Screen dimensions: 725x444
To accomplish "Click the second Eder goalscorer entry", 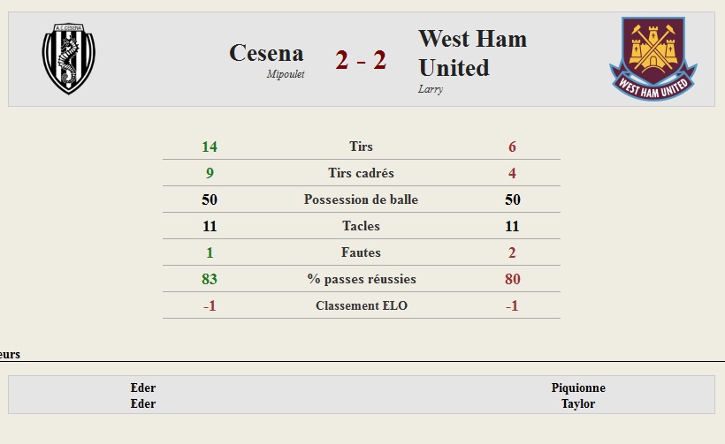I will coord(143,404).
